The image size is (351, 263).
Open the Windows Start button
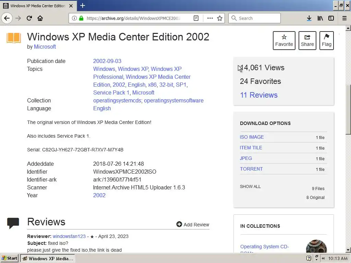click(9, 258)
